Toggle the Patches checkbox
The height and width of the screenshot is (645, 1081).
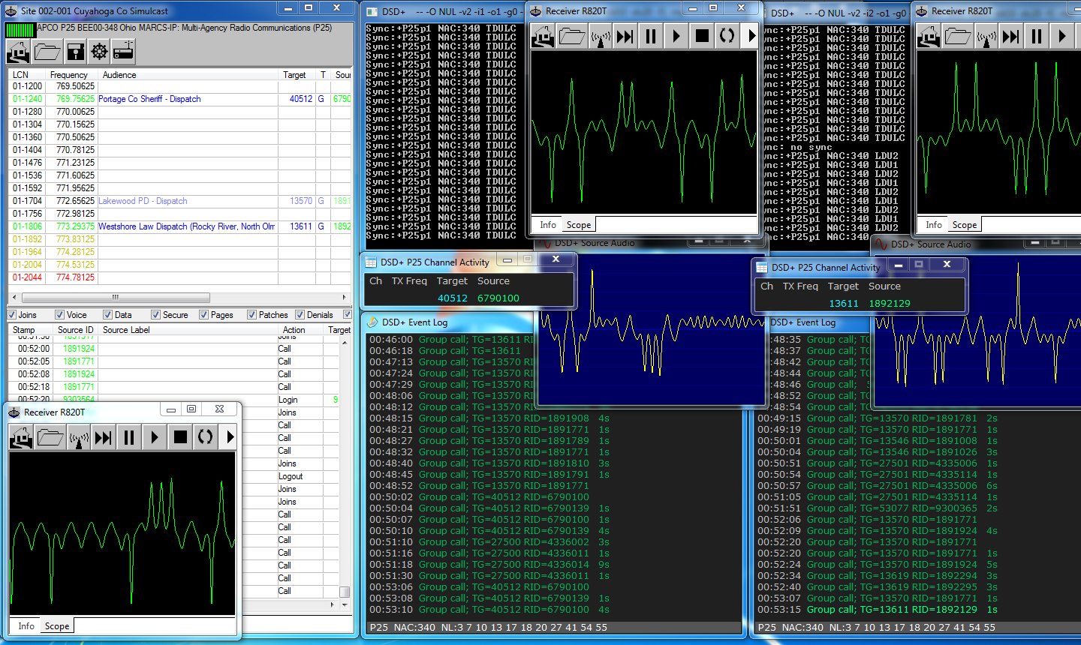point(252,315)
